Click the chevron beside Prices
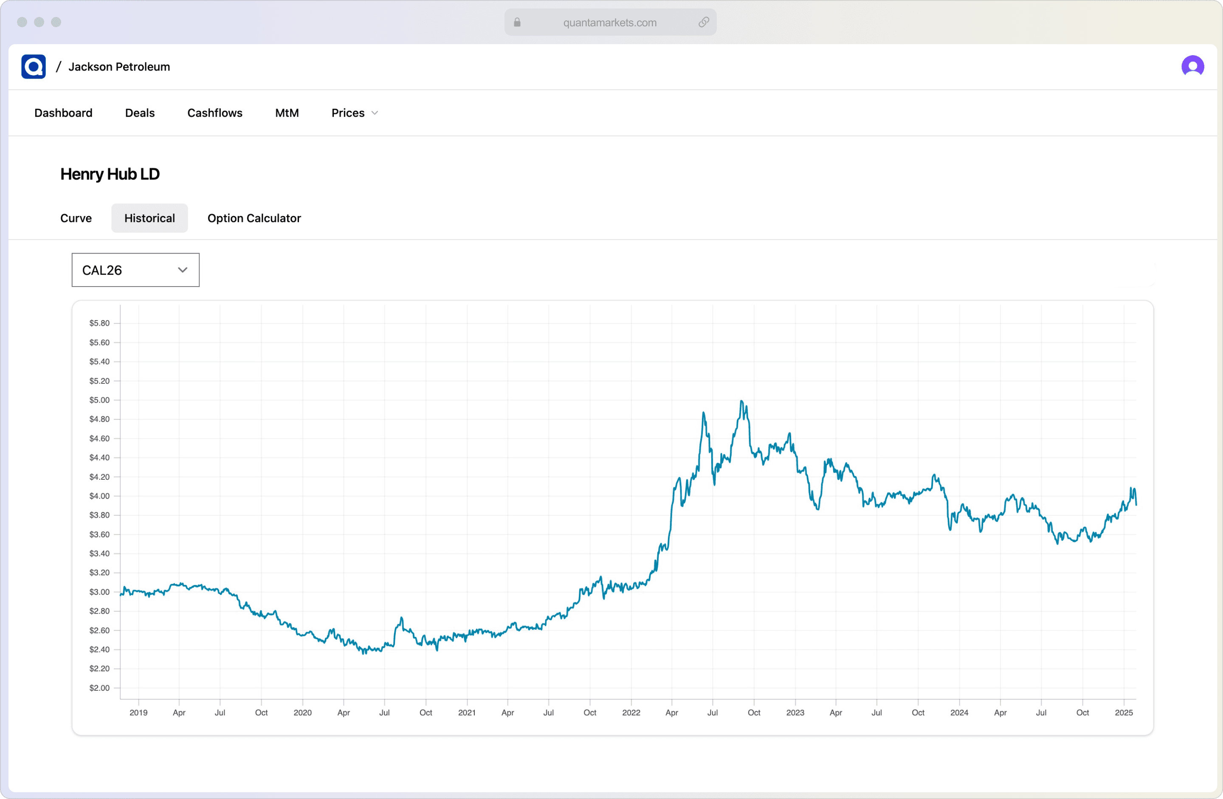 click(375, 113)
